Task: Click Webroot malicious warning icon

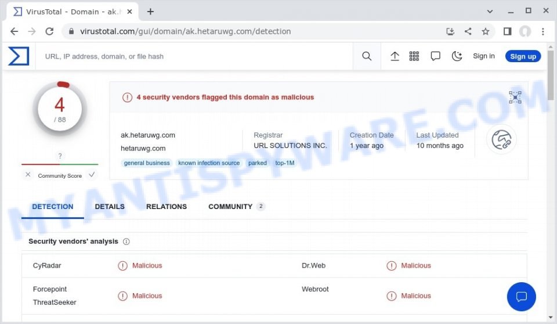Action: pos(391,296)
